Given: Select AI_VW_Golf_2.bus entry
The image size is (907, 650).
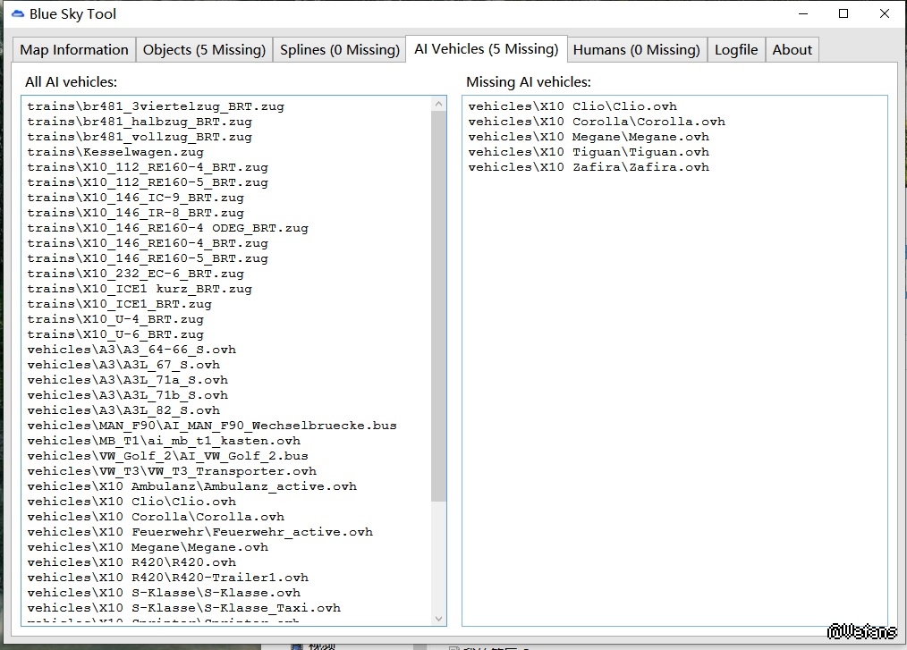Looking at the screenshot, I should click(168, 456).
